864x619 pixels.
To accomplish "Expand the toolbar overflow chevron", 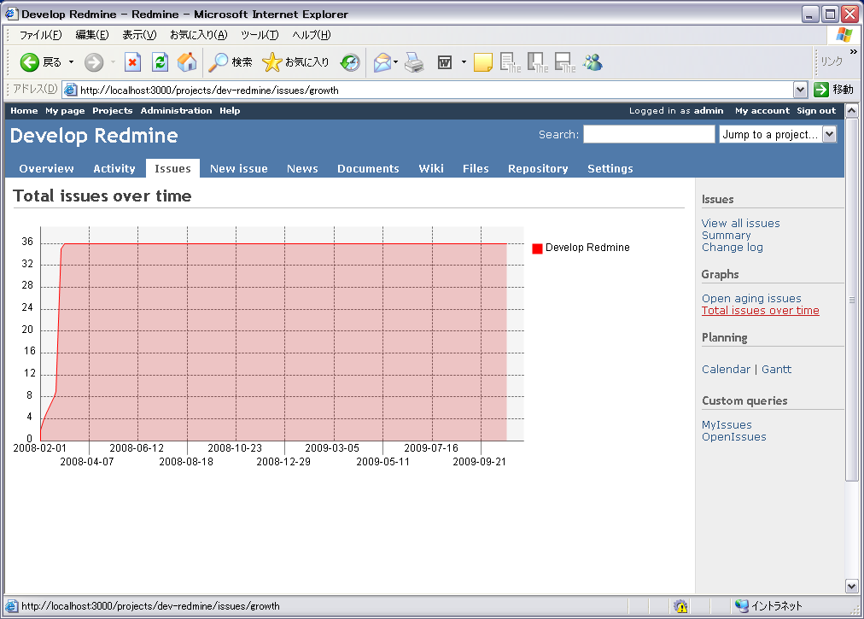I will [854, 51].
